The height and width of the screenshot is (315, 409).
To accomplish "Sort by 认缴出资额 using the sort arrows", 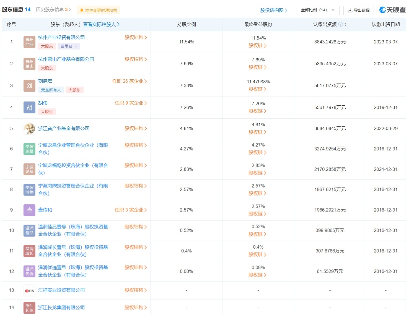I will (x=345, y=24).
